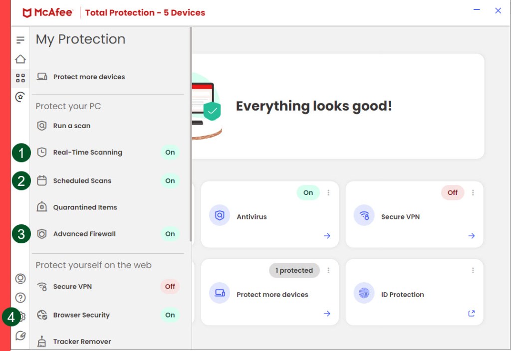Screen dimensions: 511x351
Task: Open Secure VPN card three-dot options
Action: click(473, 192)
